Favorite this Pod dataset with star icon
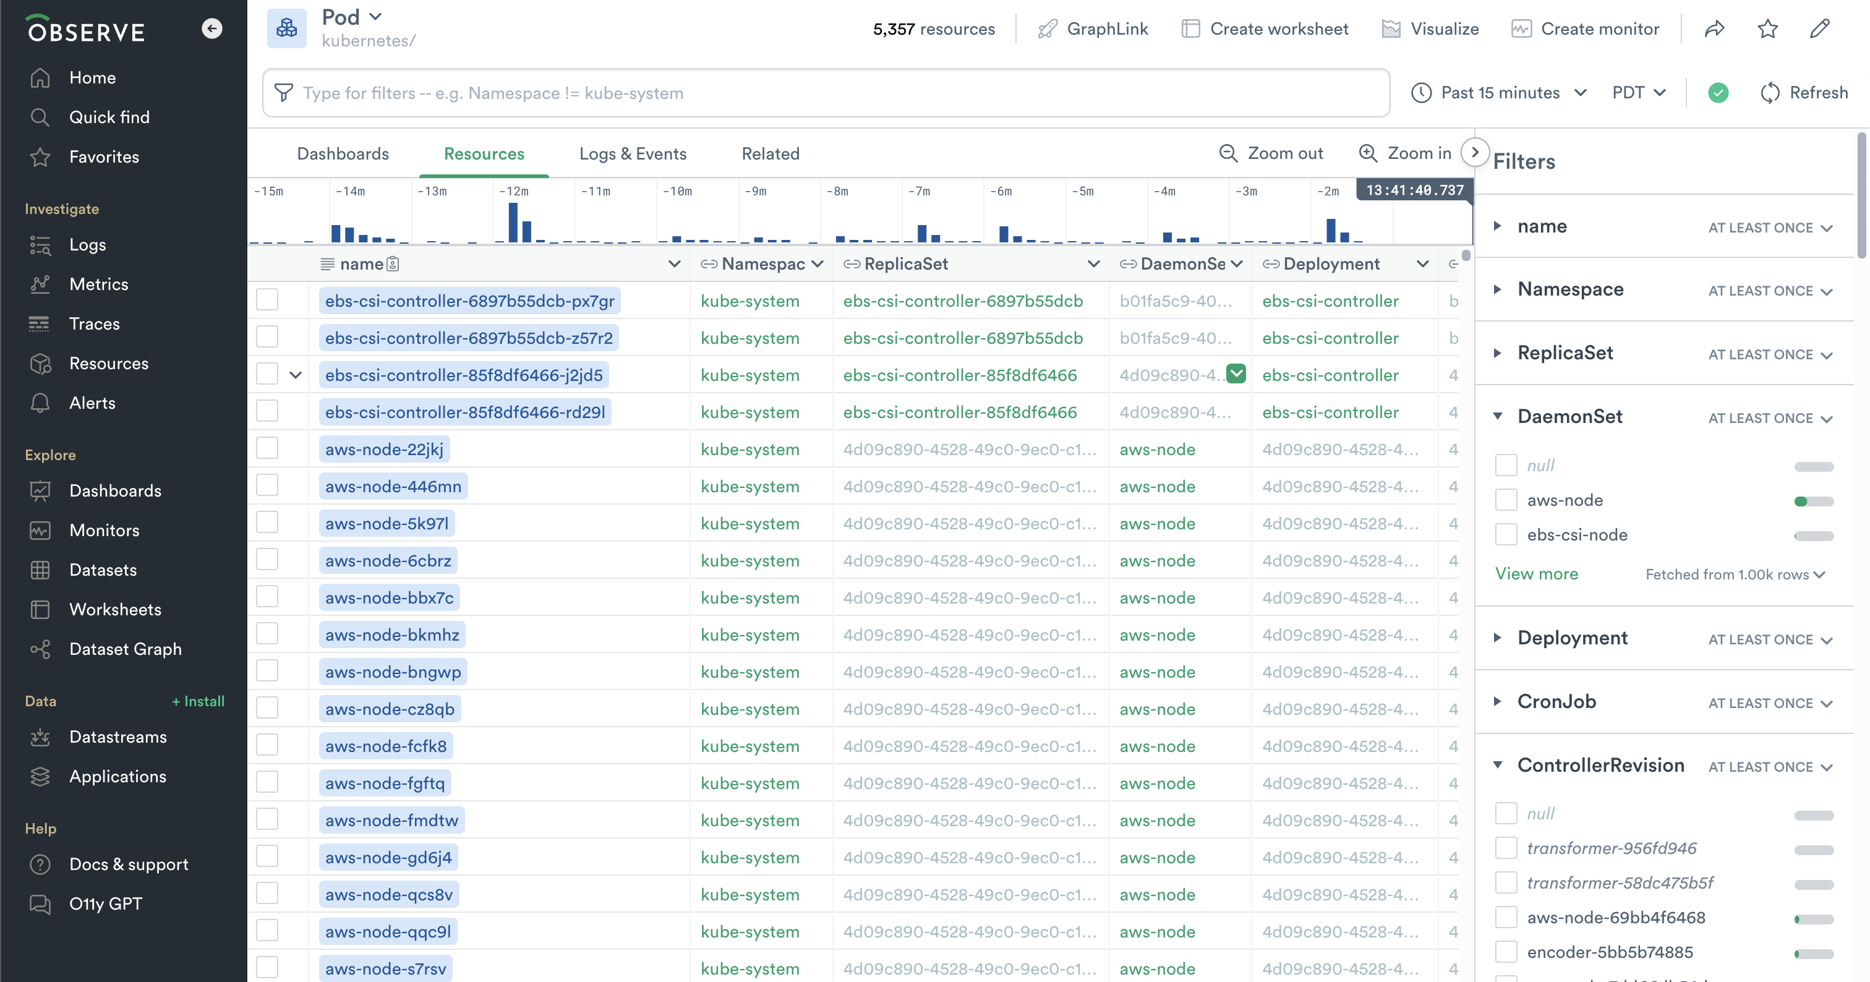Viewport: 1870px width, 982px height. click(x=1767, y=29)
